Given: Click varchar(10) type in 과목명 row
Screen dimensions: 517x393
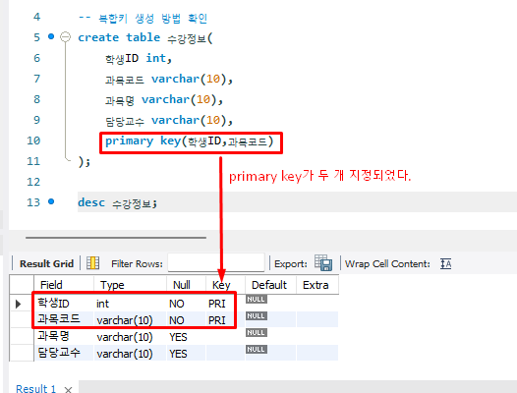Looking at the screenshot, I should point(131,337).
